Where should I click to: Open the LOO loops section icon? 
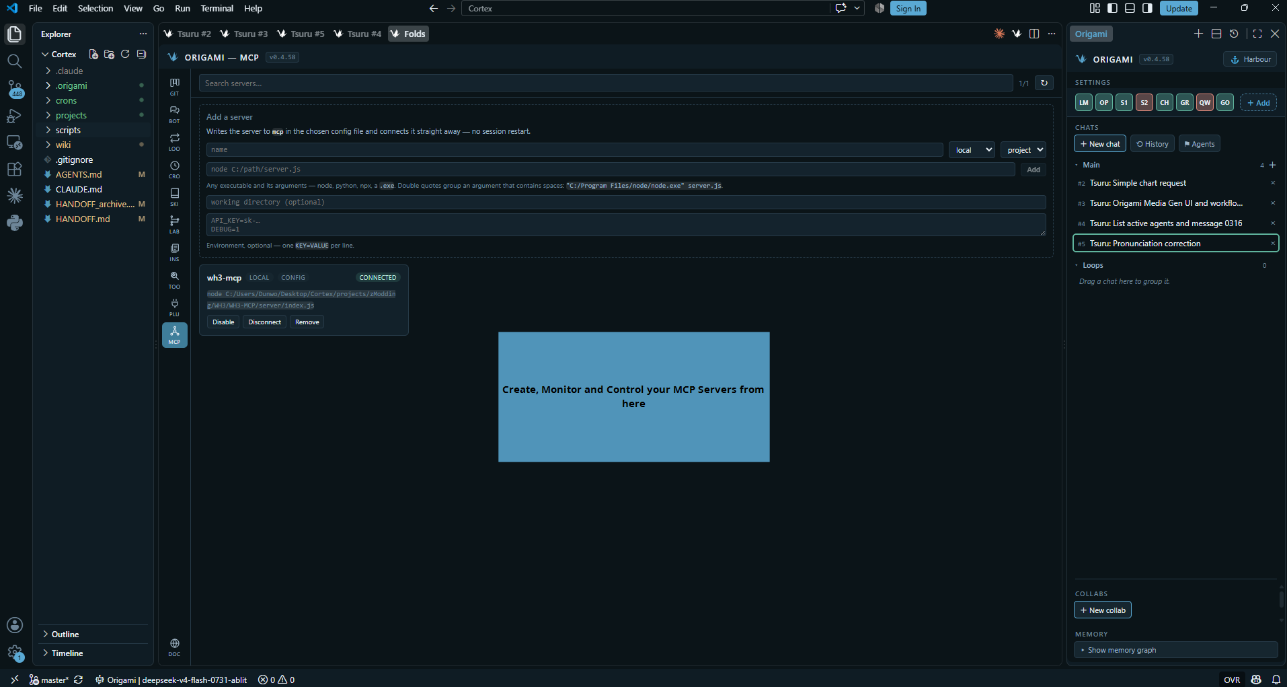point(174,141)
